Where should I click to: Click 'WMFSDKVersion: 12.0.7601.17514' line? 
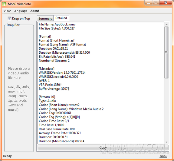(x=62, y=72)
